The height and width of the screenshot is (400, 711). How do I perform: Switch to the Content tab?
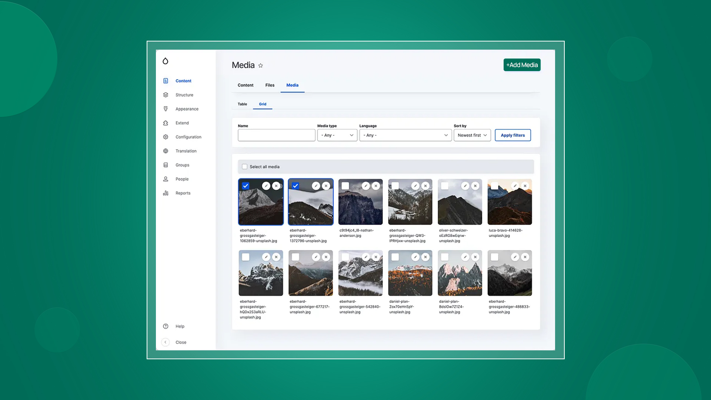pyautogui.click(x=246, y=85)
